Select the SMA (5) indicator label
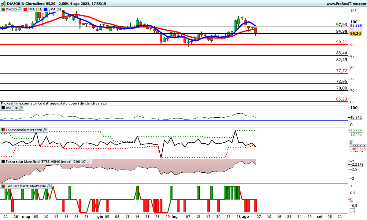 pos(55,9)
